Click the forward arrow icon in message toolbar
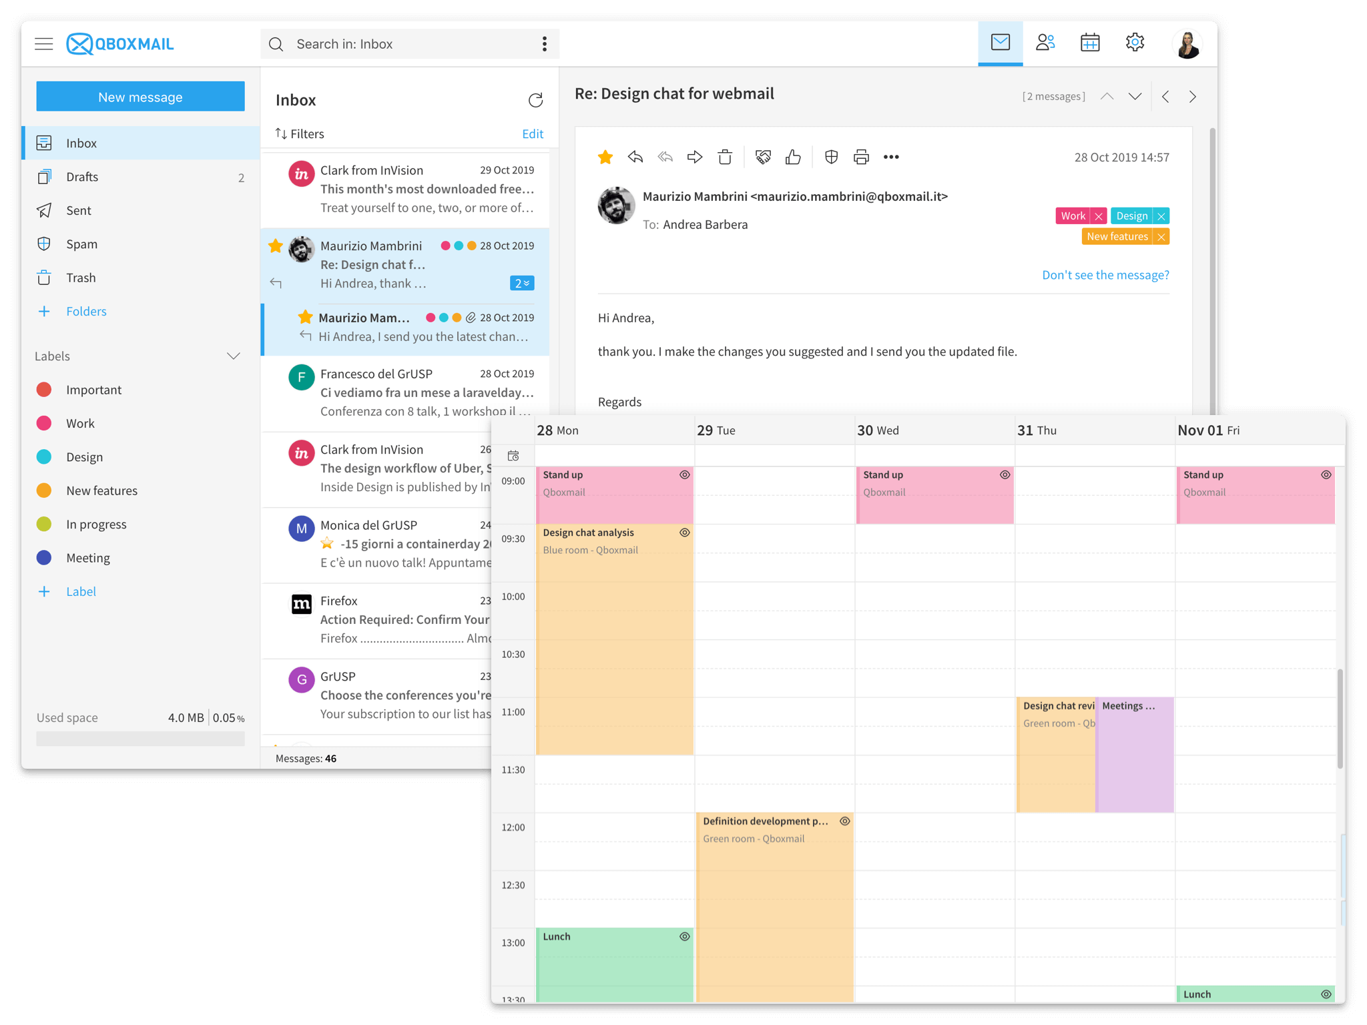 coord(695,157)
